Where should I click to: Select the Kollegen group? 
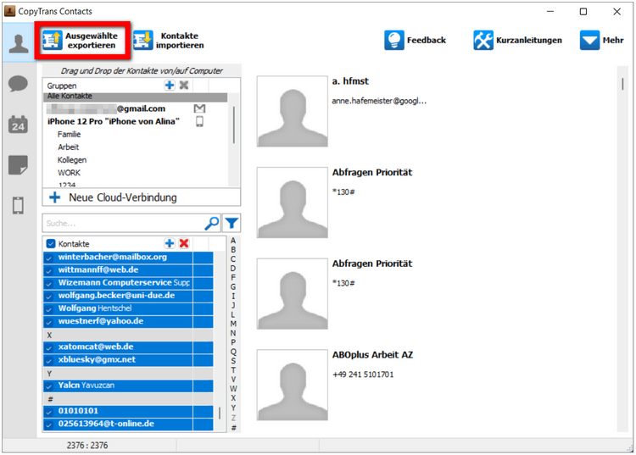[x=72, y=160]
